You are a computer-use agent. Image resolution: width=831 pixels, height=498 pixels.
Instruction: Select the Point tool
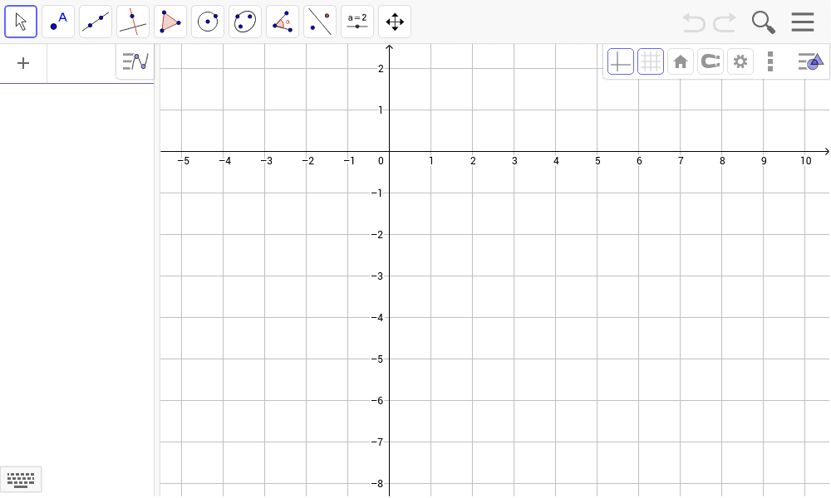pyautogui.click(x=58, y=22)
